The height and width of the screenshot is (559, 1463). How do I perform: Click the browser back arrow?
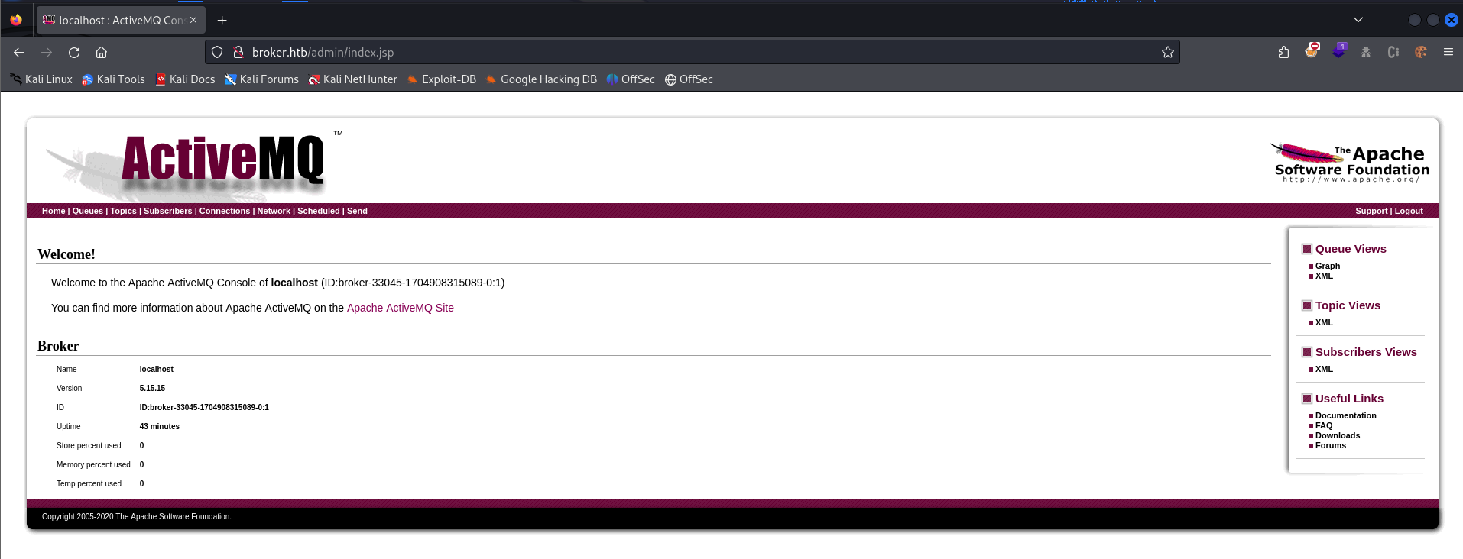[x=19, y=52]
